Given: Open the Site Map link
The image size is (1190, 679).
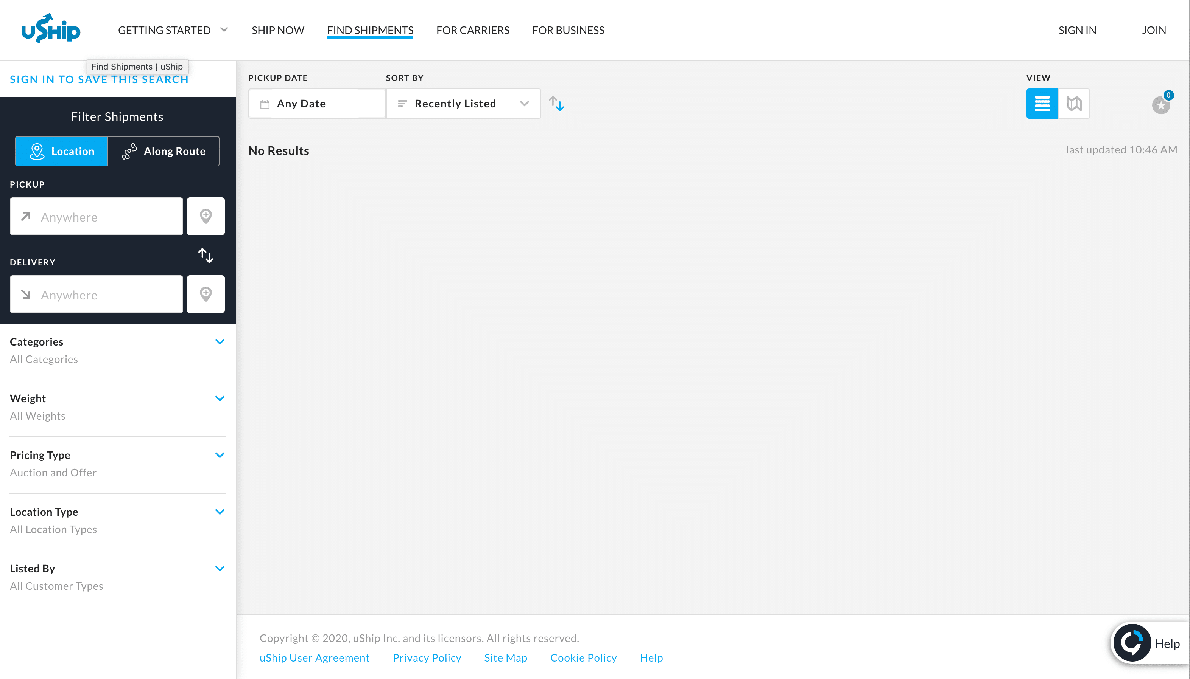Looking at the screenshot, I should coord(506,658).
